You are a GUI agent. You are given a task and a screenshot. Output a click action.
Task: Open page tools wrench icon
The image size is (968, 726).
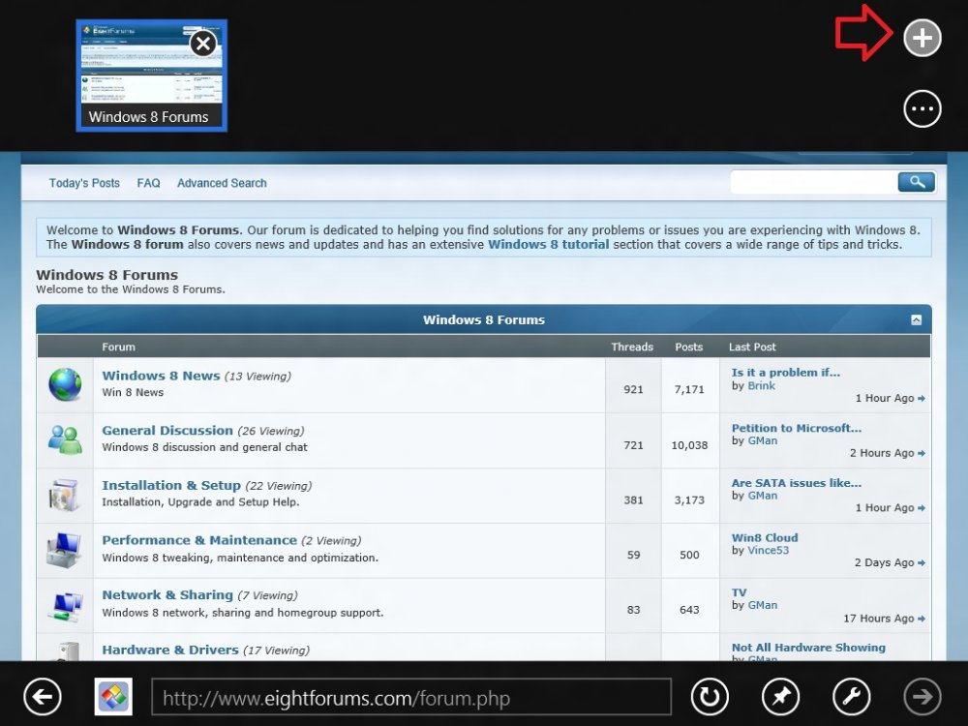click(x=851, y=697)
